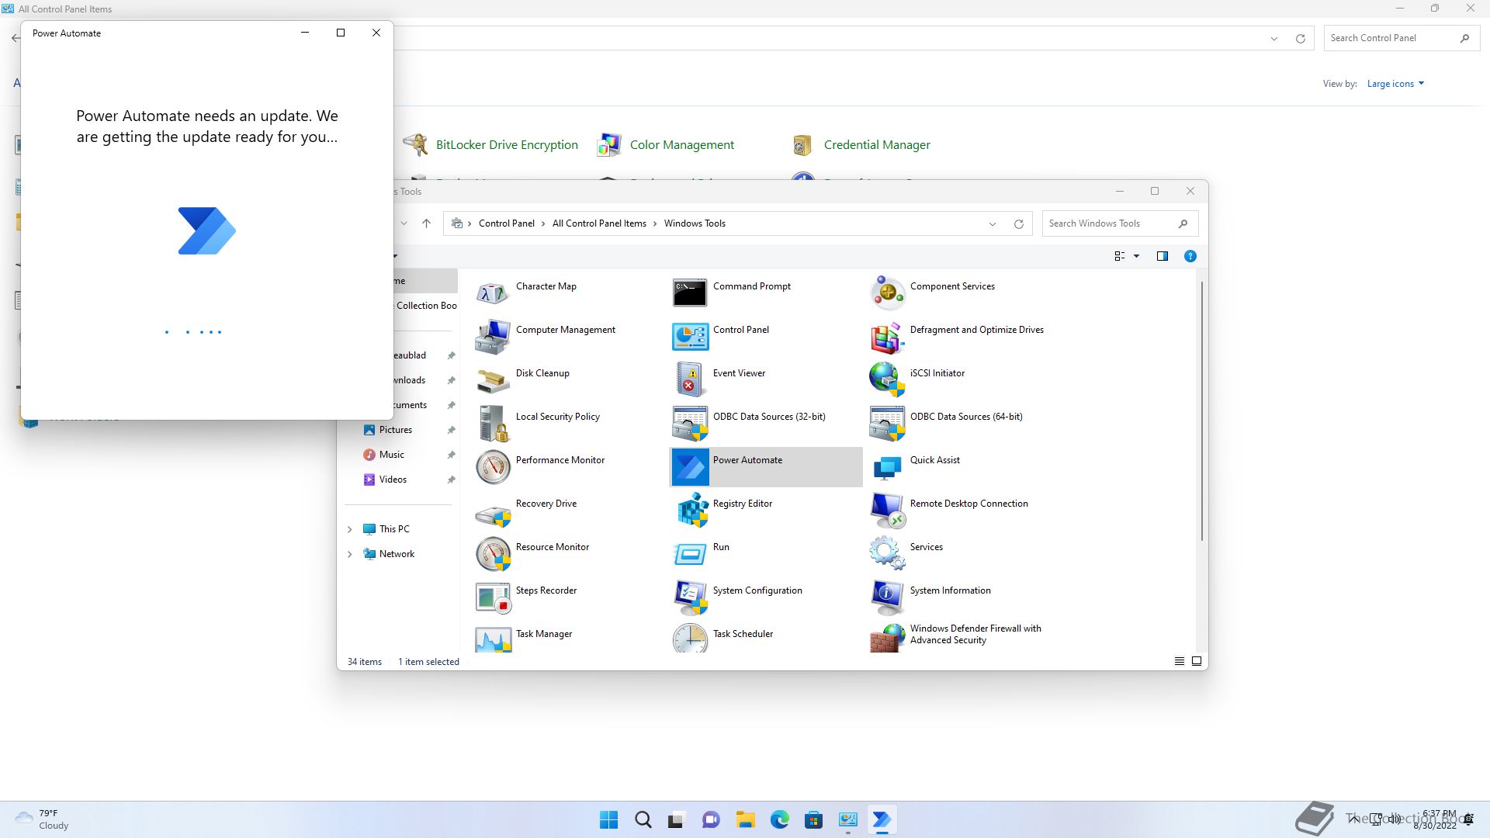Open Local Security Policy icon
The height and width of the screenshot is (838, 1490).
[x=493, y=424]
